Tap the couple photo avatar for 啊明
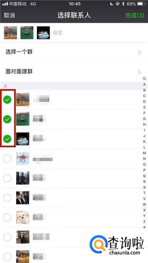Screen dimensions: 148x263 [23, 197]
